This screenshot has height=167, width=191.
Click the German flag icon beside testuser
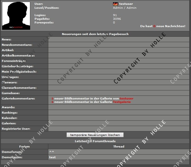coord(115,4)
